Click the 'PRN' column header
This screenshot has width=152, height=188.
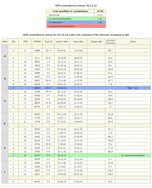pyautogui.click(x=25, y=42)
